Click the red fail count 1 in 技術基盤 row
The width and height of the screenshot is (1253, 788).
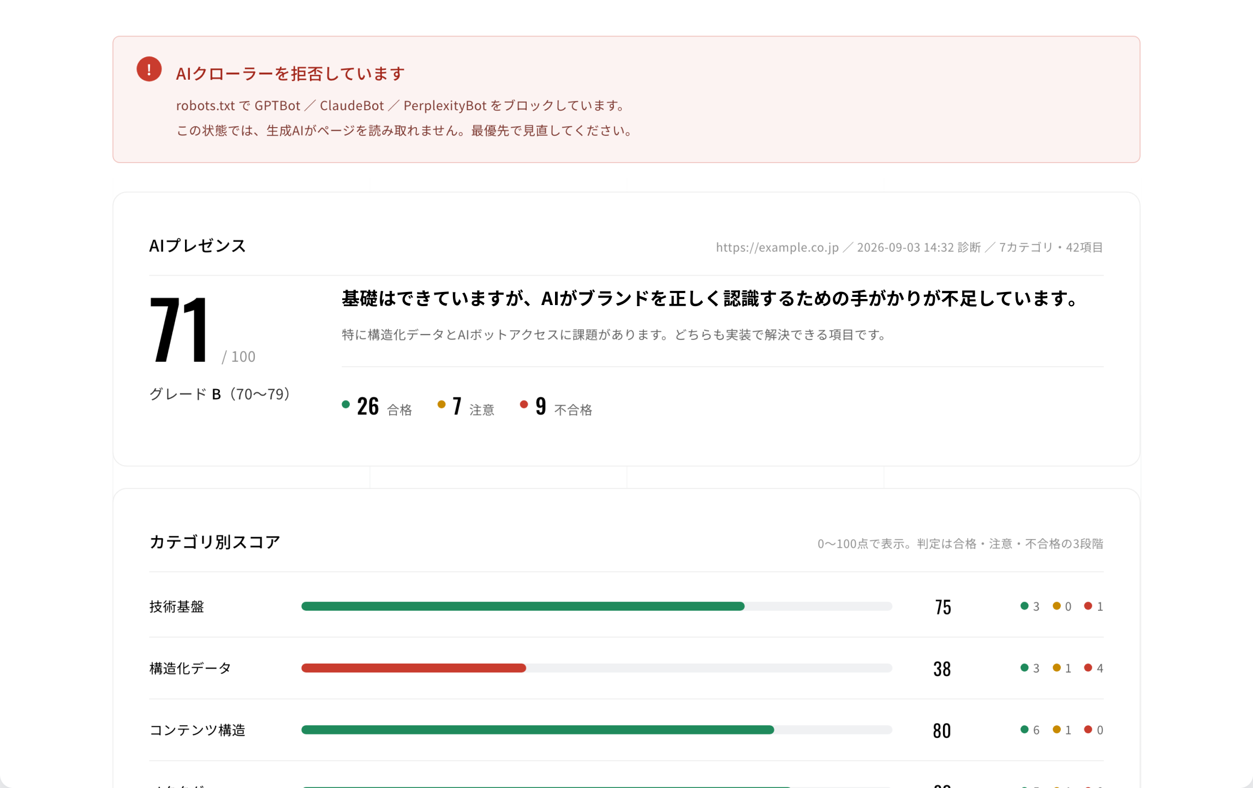click(x=1094, y=606)
